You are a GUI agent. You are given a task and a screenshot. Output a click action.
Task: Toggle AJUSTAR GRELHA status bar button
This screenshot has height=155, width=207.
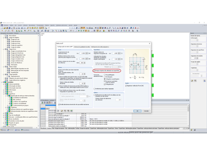[x=123, y=132]
